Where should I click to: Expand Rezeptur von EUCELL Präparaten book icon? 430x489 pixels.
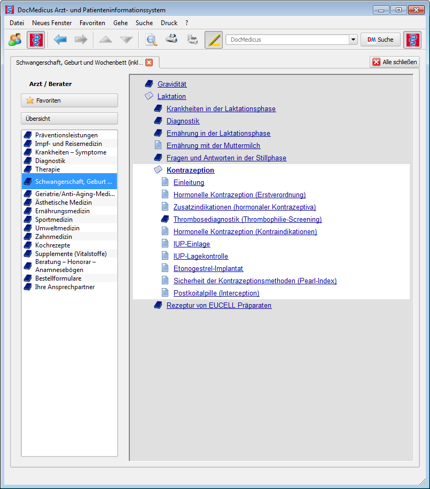pyautogui.click(x=158, y=305)
